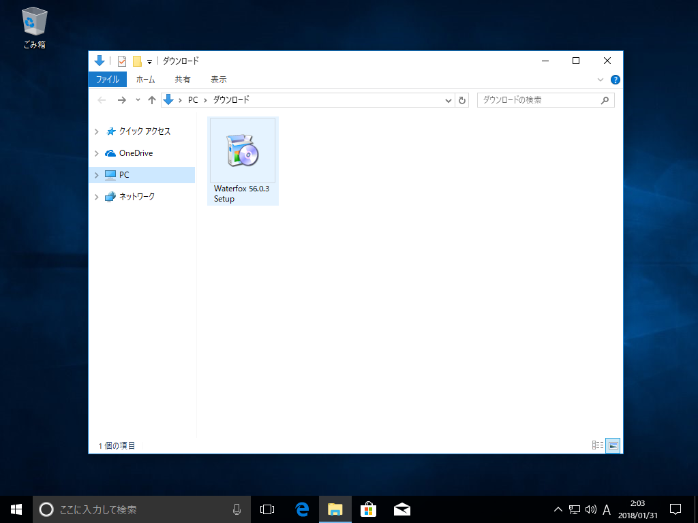
Task: Expand the PC tree node
Action: pos(97,175)
